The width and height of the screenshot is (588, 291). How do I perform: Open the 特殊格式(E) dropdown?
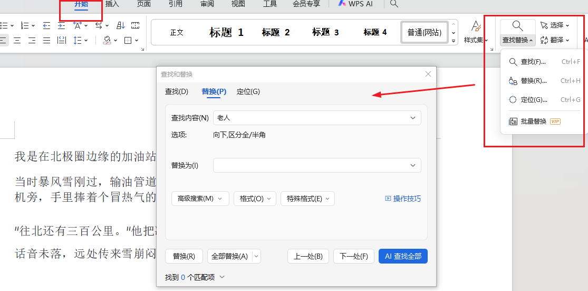(307, 199)
